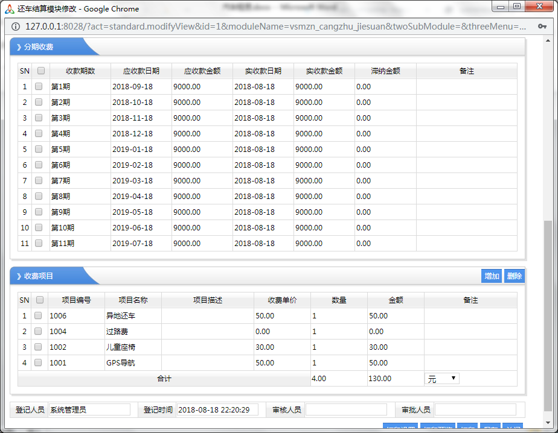Screen dimensions: 558x433
Task: Click the 审核人员 input field
Action: click(346, 409)
